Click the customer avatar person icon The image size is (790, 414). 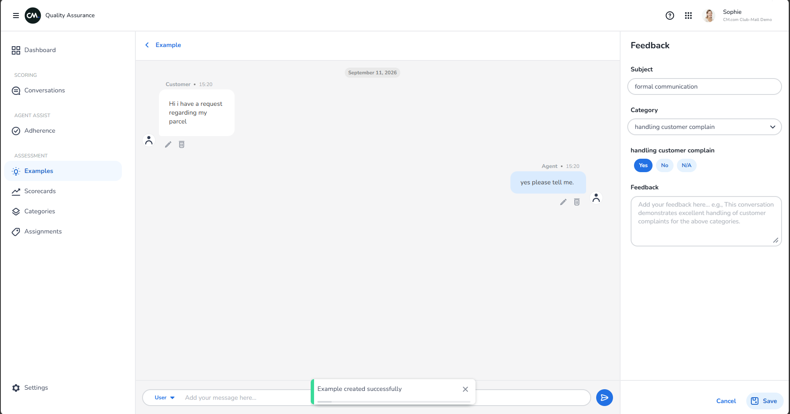point(149,140)
